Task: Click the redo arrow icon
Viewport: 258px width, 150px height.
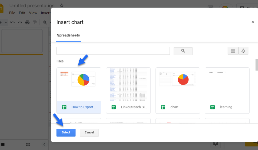Action: (x=20, y=22)
